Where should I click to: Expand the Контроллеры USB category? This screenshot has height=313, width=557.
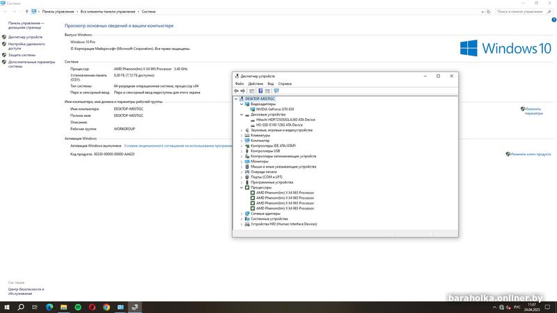click(x=242, y=151)
